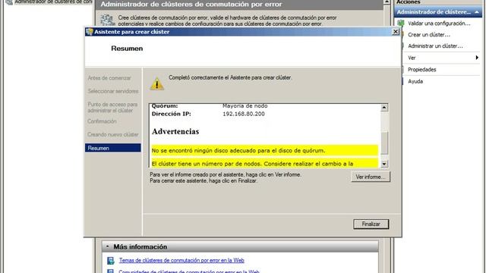Screen dimensions: 486x273
Task: Click the quorum disk warning line
Action: 265,150
